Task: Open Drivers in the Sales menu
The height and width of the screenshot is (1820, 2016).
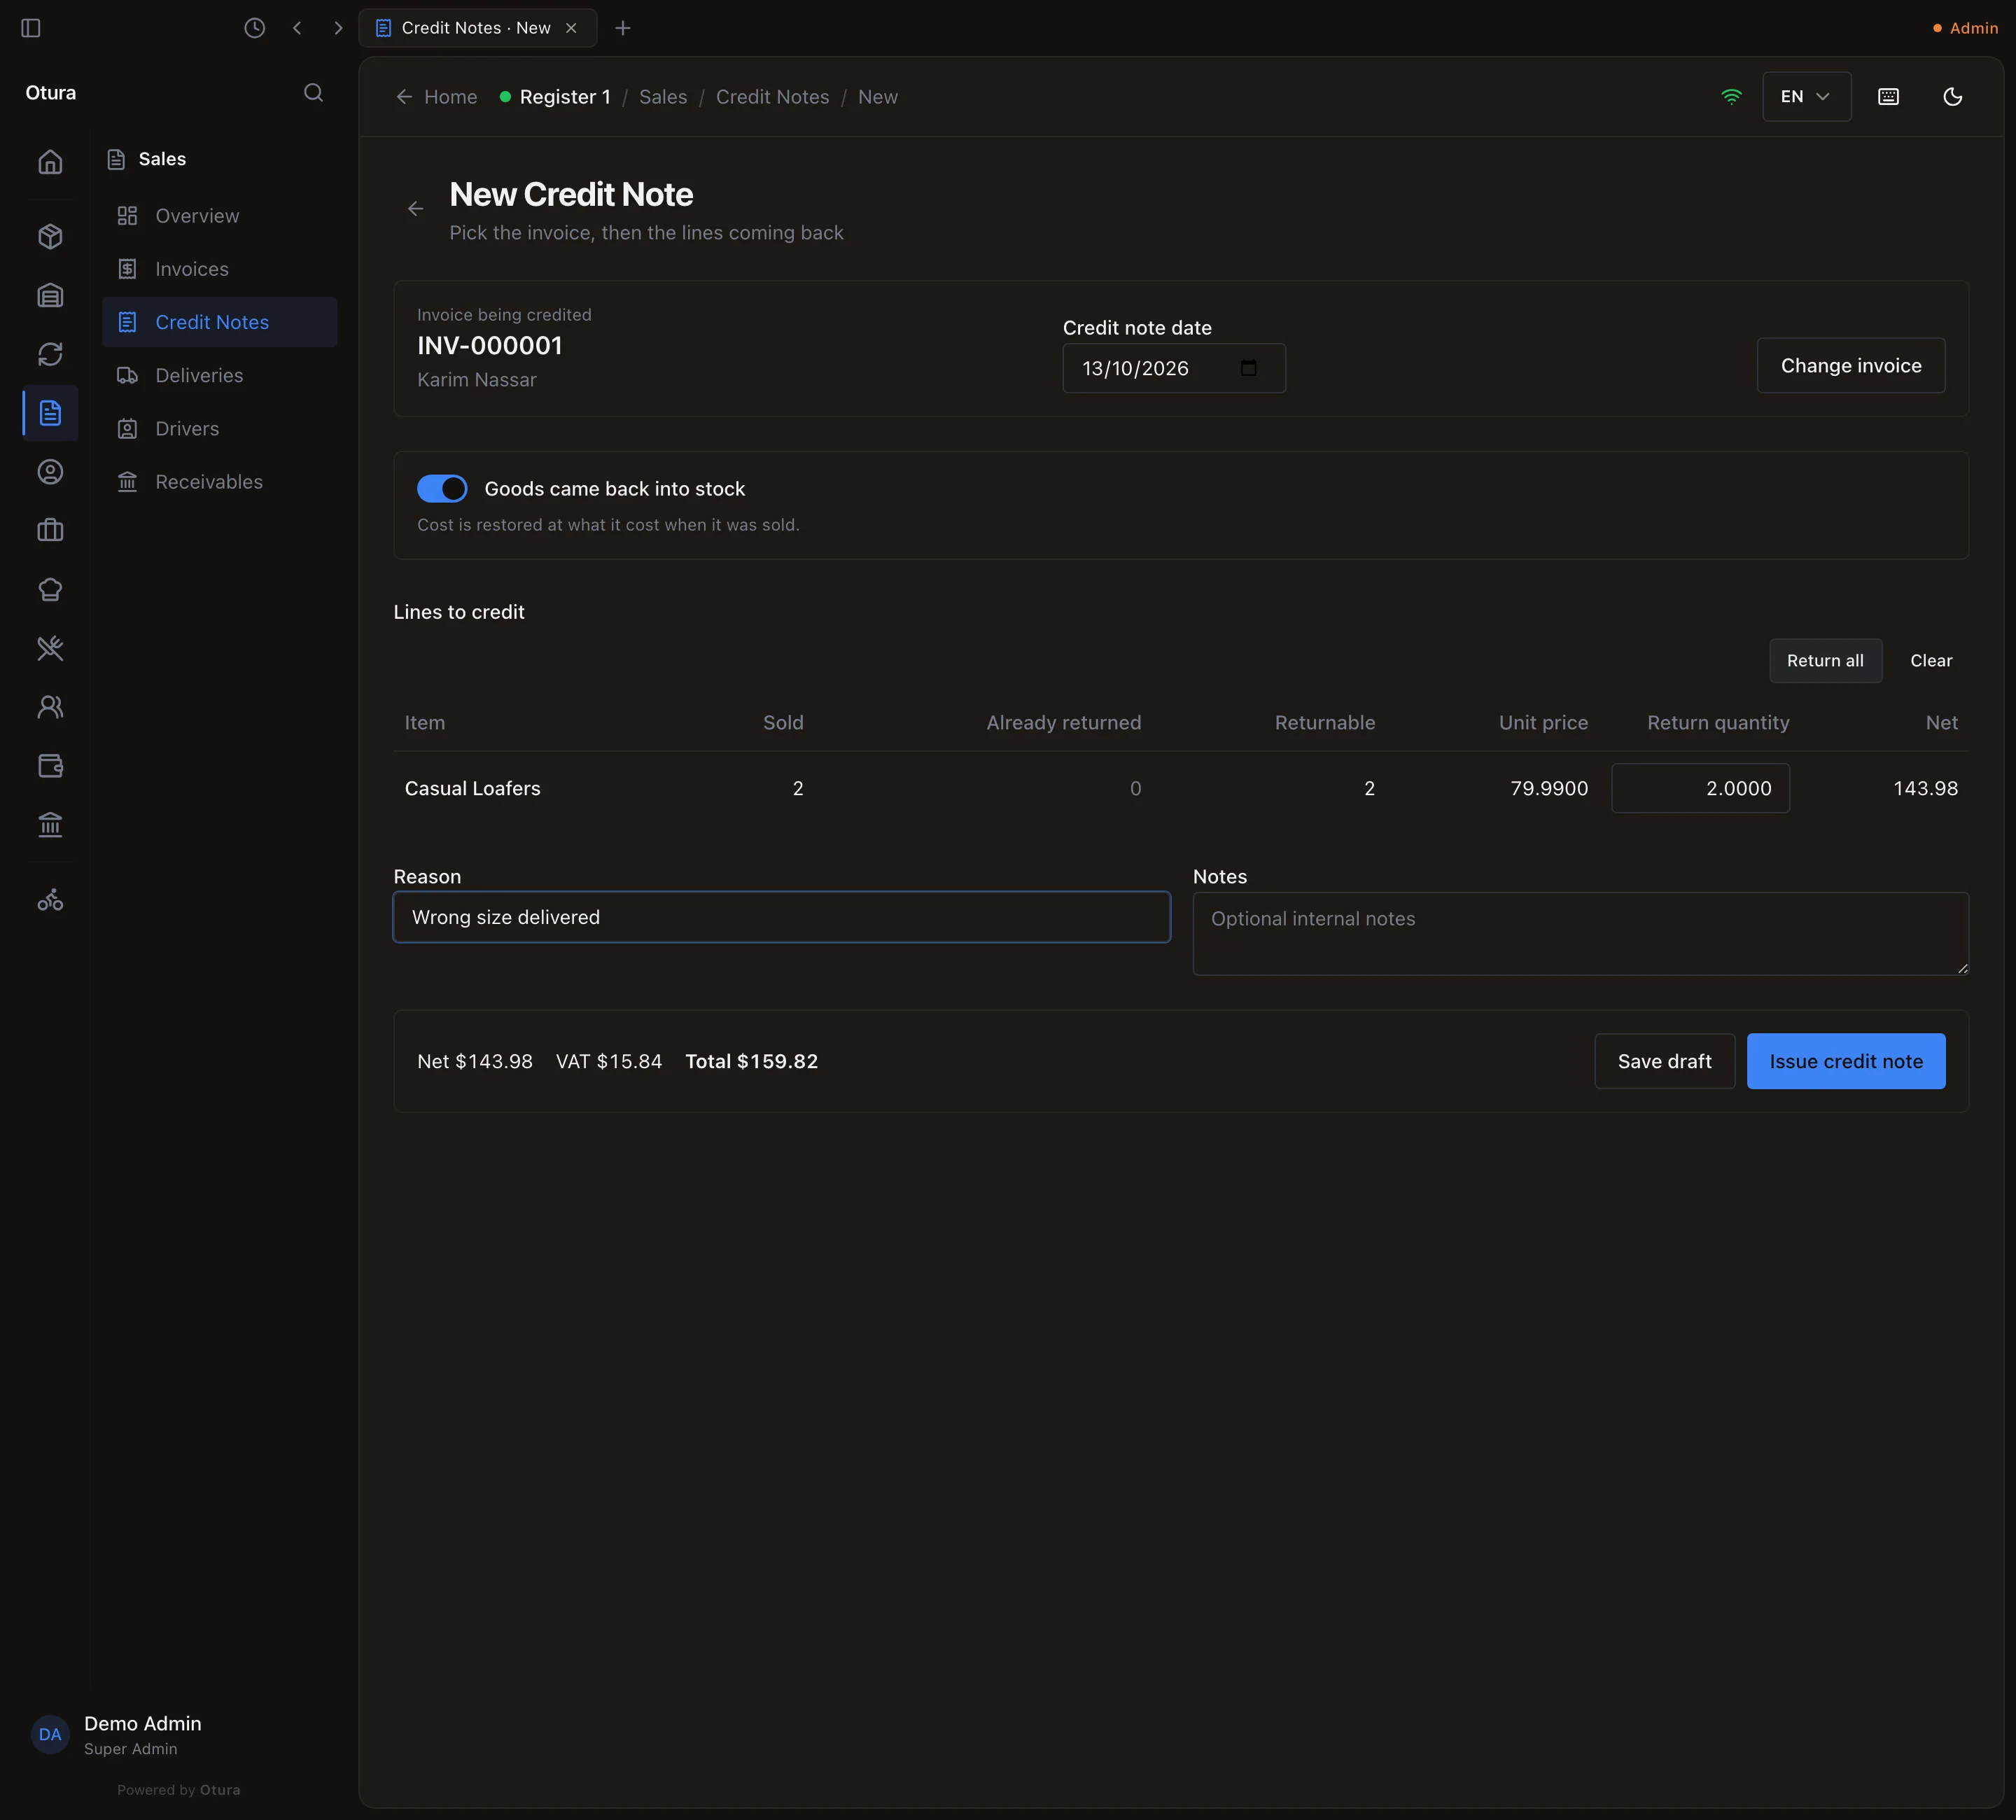Action: 220,429
